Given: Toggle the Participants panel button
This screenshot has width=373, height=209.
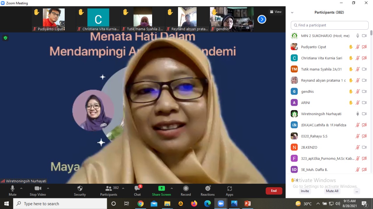Looking at the screenshot, I should (x=109, y=191).
